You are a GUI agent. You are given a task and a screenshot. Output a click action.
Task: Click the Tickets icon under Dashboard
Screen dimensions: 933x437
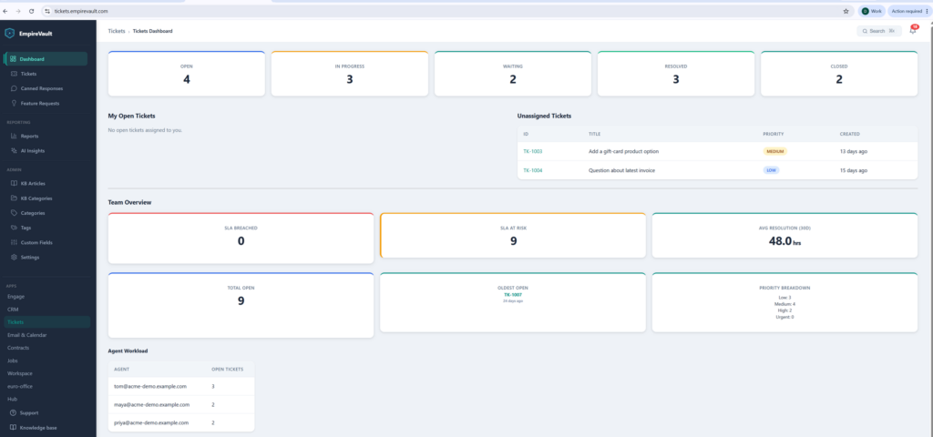(x=15, y=74)
